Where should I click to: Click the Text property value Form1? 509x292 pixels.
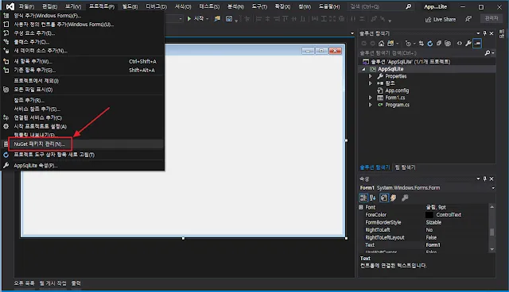[x=433, y=245]
